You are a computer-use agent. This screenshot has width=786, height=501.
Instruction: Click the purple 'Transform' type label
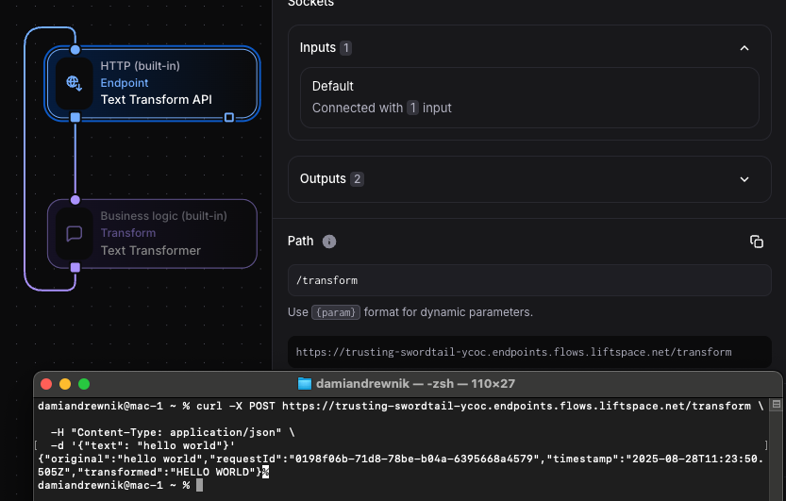[x=127, y=233]
